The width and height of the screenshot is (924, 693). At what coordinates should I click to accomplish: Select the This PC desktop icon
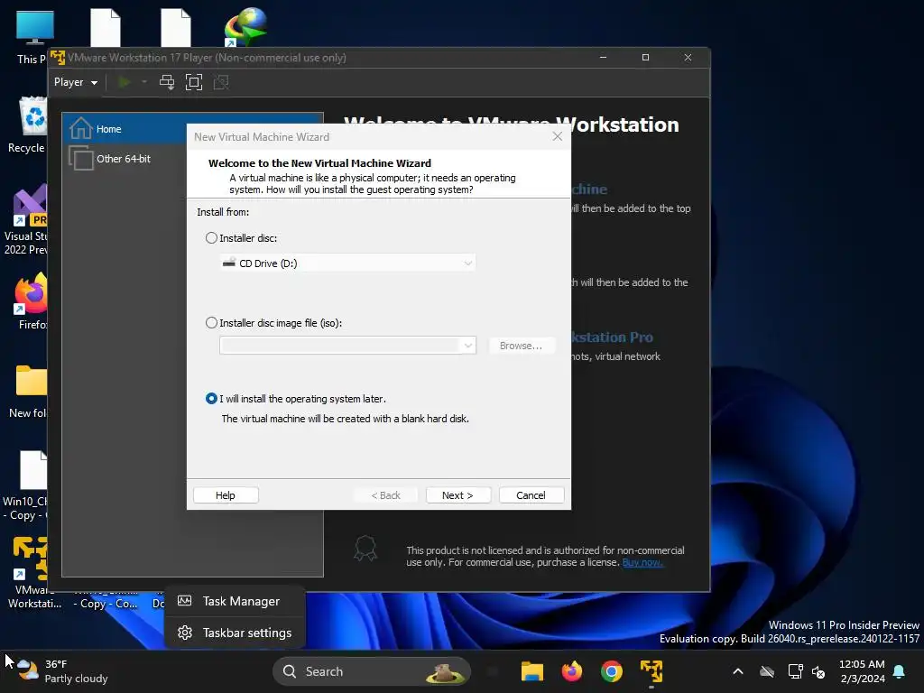click(x=33, y=38)
